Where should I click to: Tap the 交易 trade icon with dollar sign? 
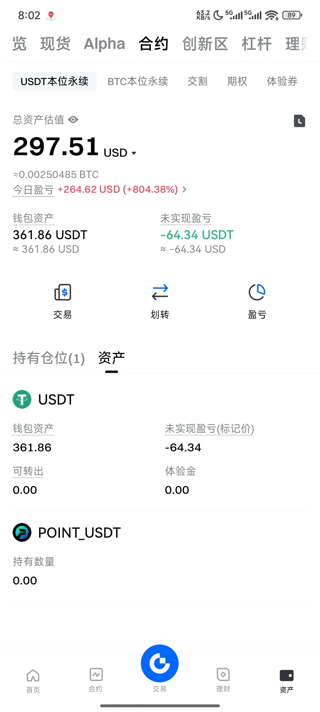point(63,292)
